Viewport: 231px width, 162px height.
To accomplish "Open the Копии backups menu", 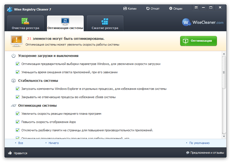I will point(130,9).
